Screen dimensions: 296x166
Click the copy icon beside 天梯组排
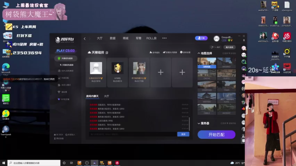pos(107,53)
